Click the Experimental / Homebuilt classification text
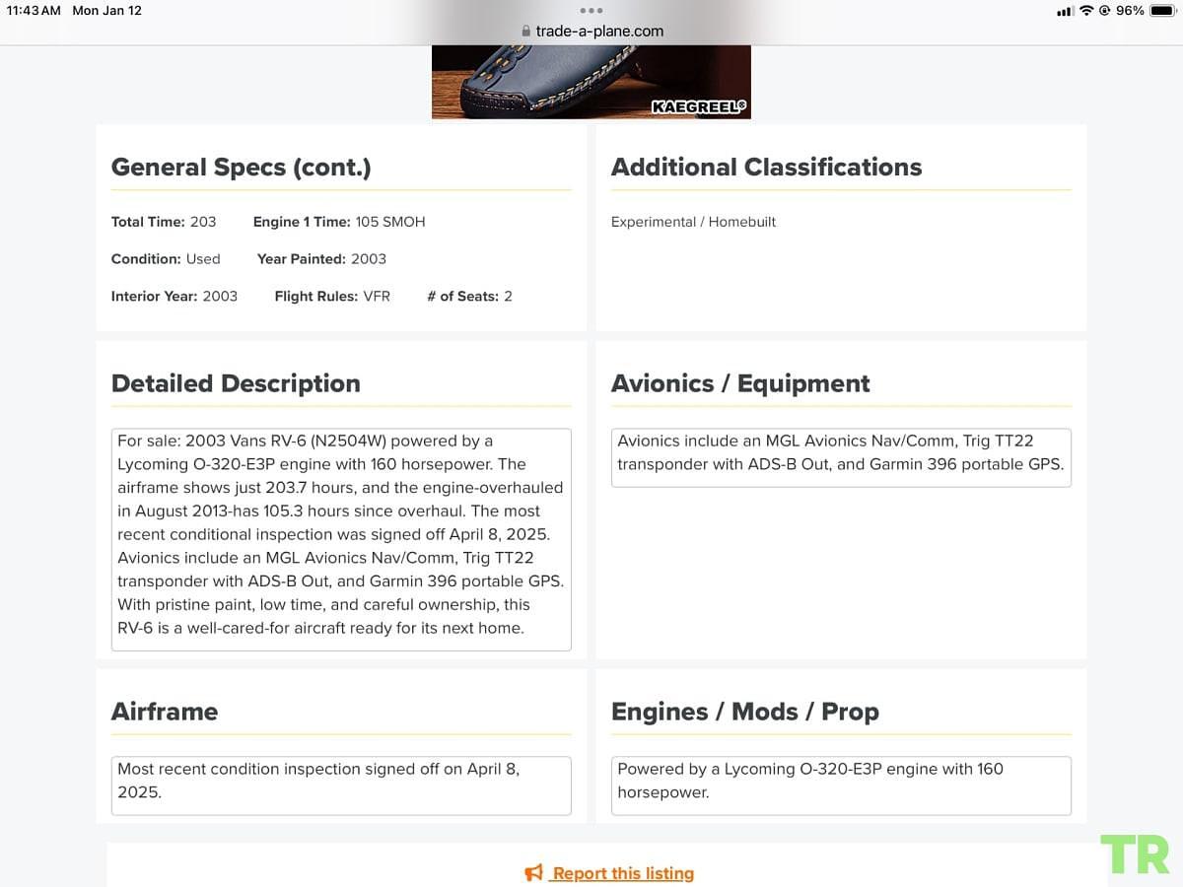Viewport: 1183px width, 887px height. (693, 222)
